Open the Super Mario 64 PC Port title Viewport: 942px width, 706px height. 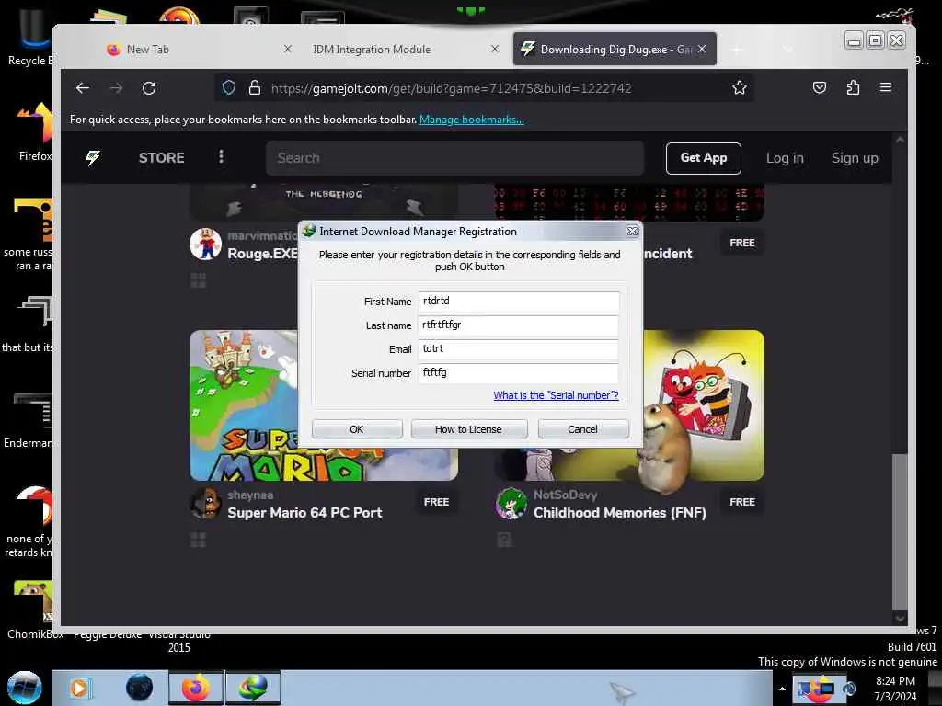[304, 513]
